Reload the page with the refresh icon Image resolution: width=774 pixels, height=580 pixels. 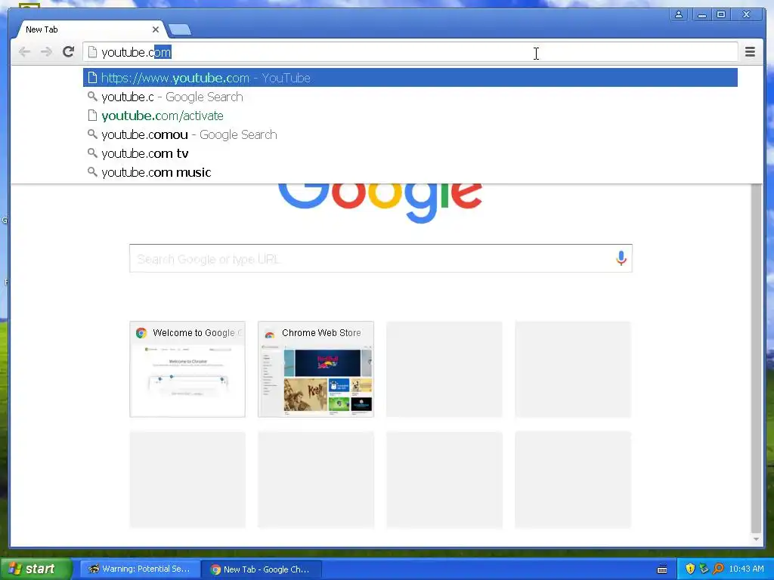coord(69,52)
